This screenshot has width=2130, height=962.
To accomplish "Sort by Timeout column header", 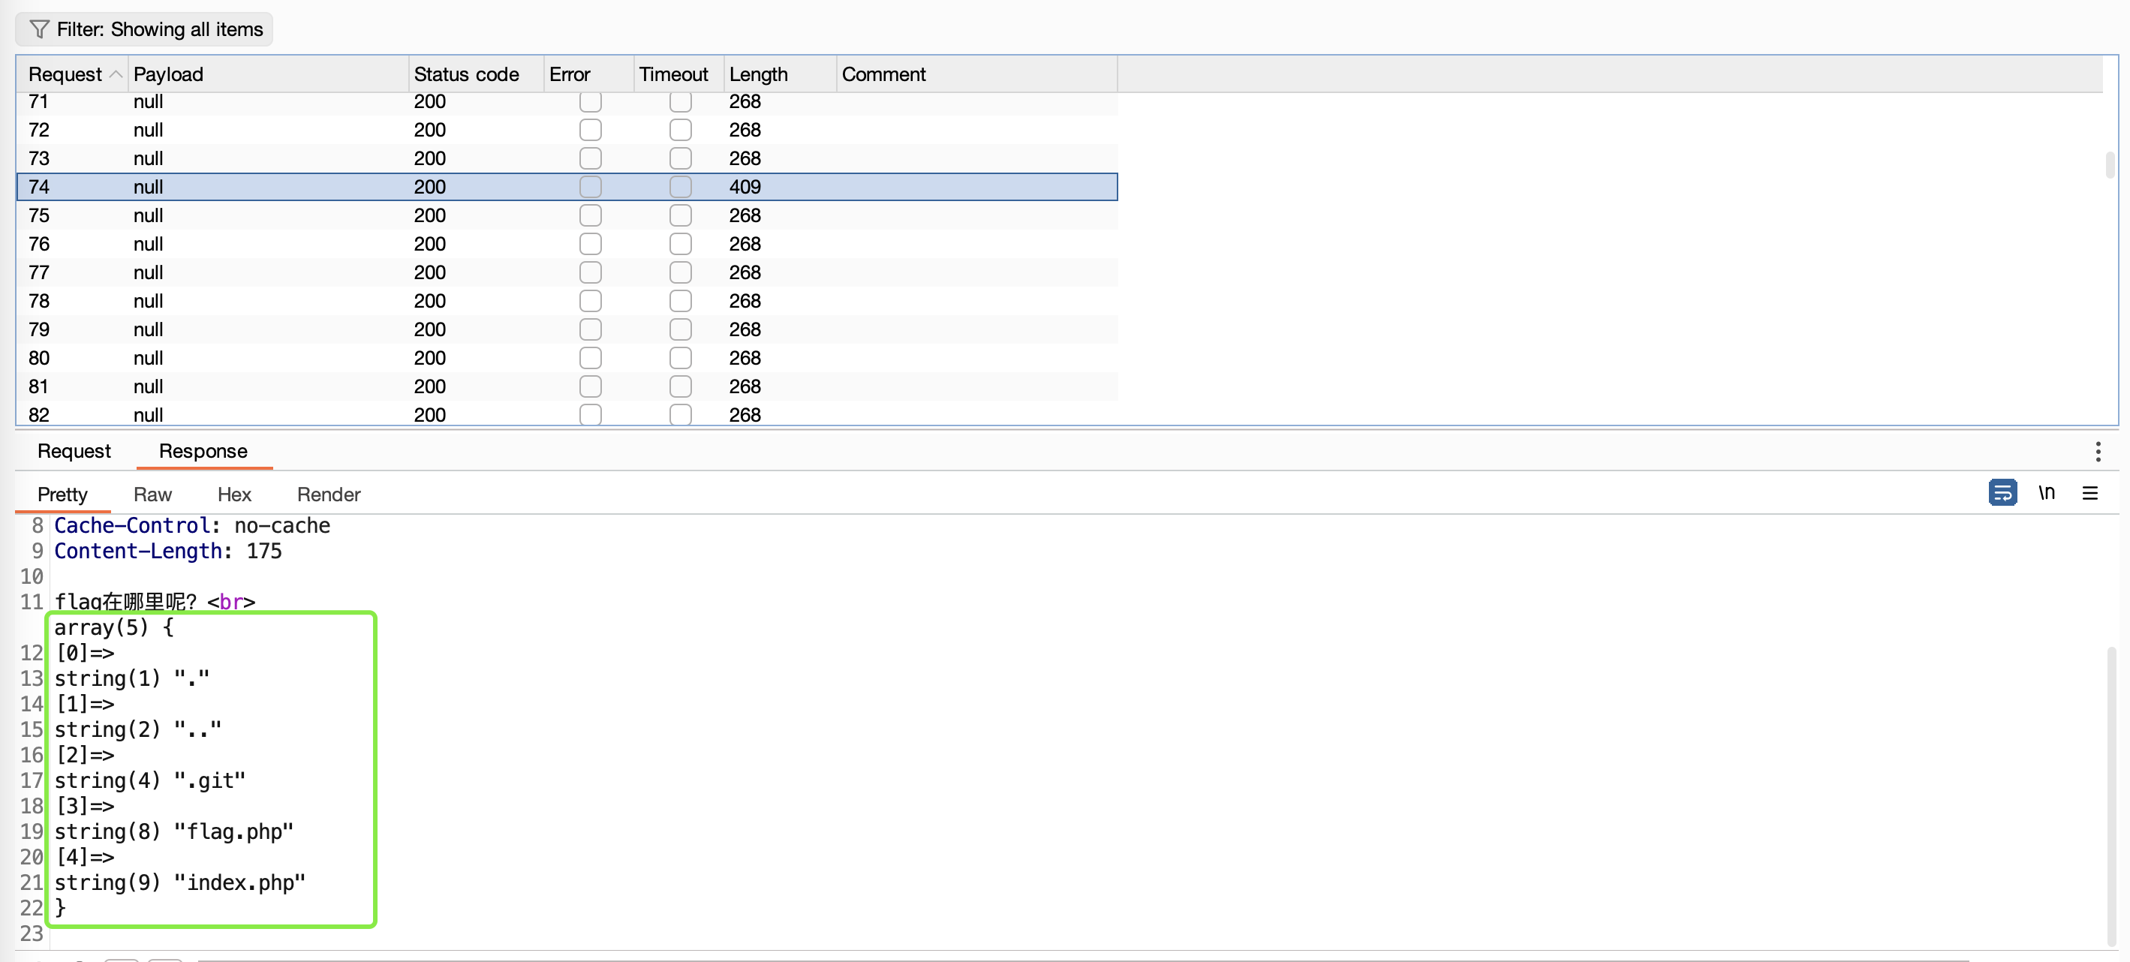I will (x=679, y=74).
